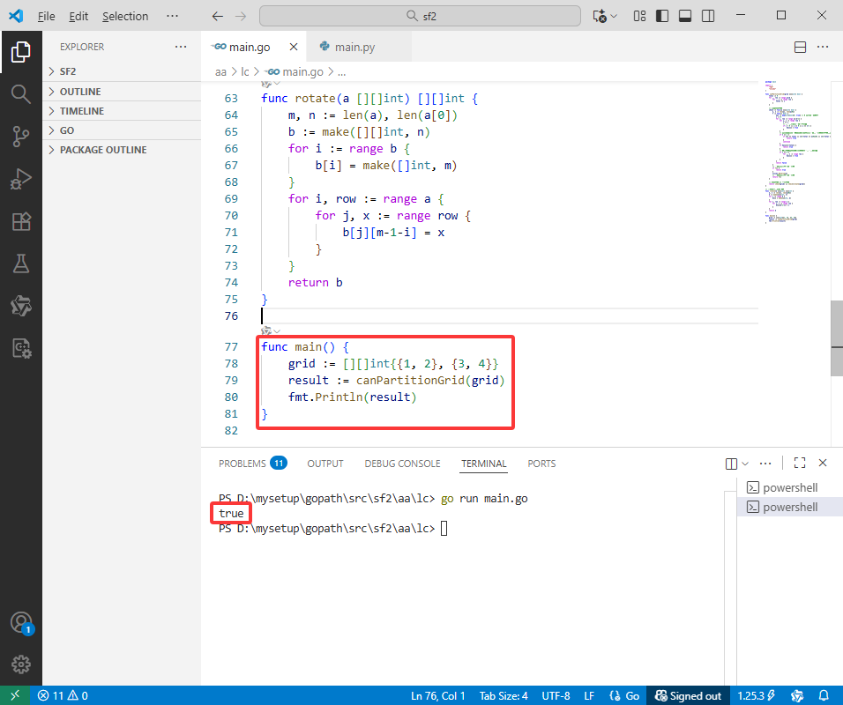Click the editor vertical scrollbar thumb
The image size is (843, 705).
tap(837, 338)
